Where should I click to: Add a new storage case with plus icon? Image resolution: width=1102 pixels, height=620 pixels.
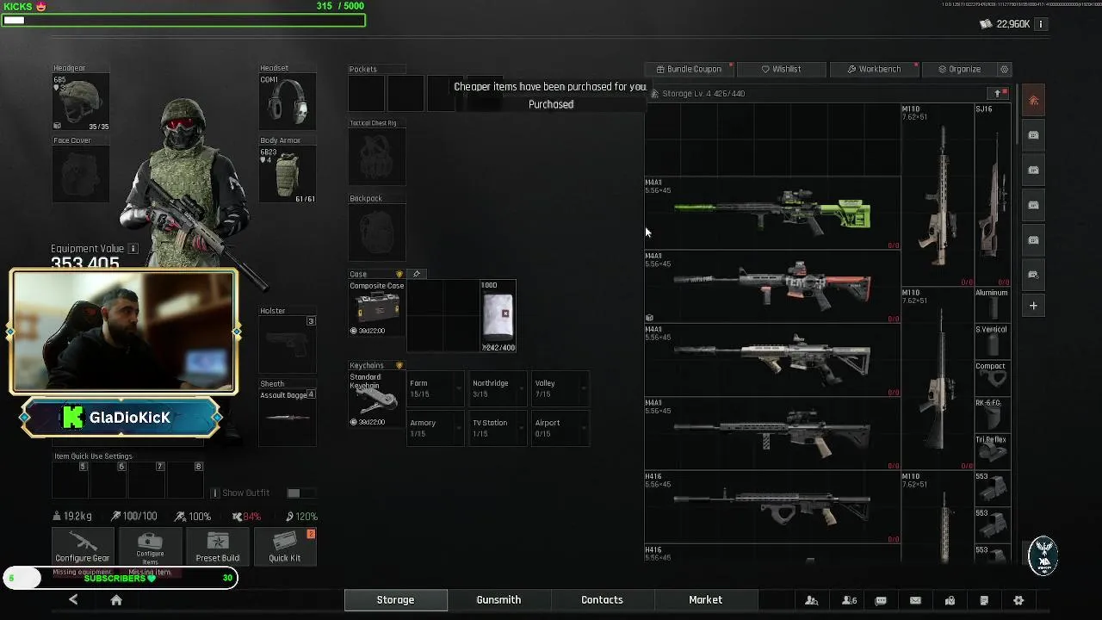pos(1034,306)
